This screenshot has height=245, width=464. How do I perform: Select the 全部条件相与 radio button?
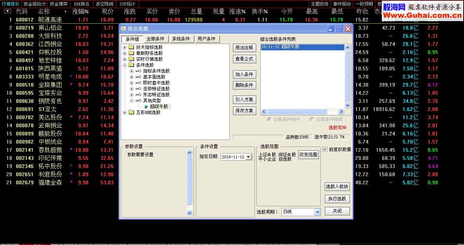click(x=269, y=120)
